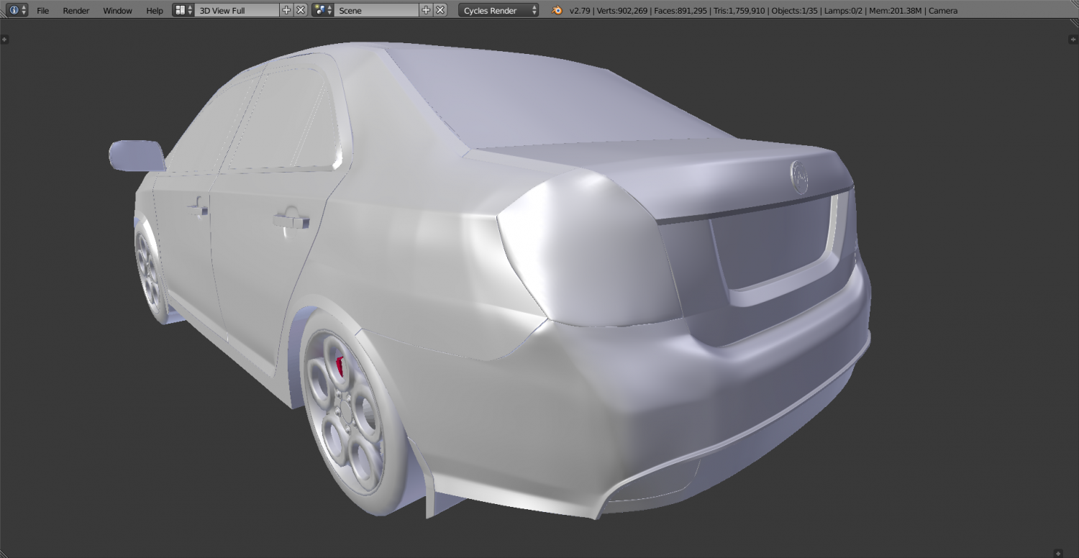Click the 'Faces:891,295' statistic
The width and height of the screenshot is (1079, 558).
click(x=680, y=11)
